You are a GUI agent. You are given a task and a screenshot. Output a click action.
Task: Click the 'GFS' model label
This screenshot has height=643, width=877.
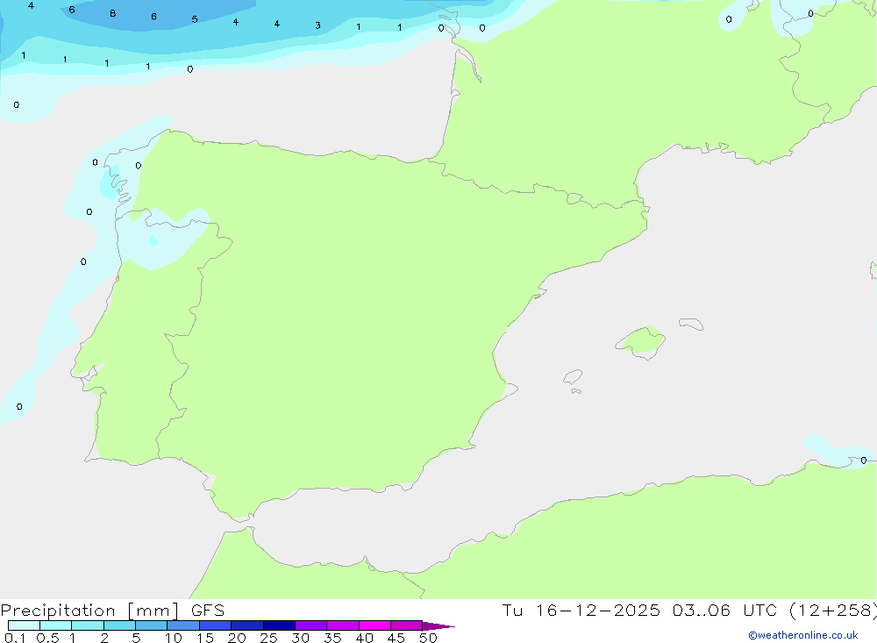(208, 611)
